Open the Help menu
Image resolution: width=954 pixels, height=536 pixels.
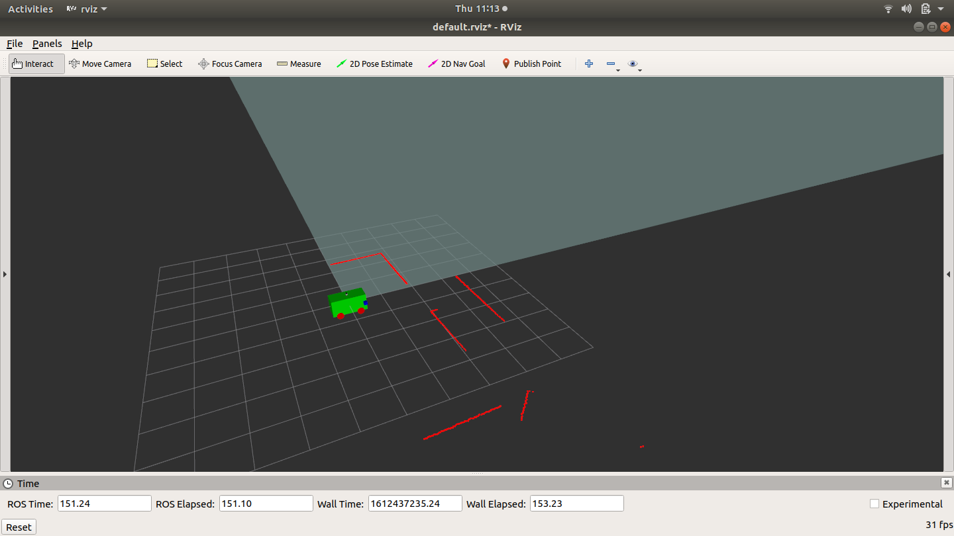tap(81, 44)
